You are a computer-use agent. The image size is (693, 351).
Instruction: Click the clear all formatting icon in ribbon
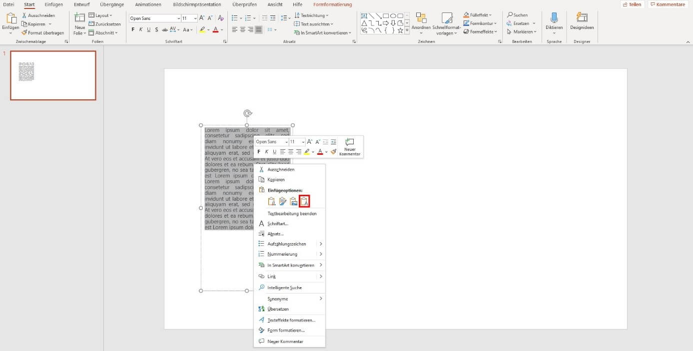coord(221,18)
